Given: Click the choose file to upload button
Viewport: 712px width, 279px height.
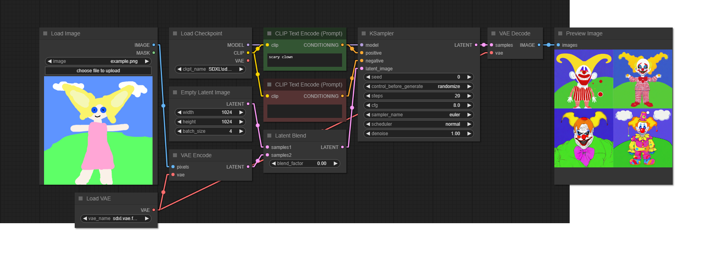Looking at the screenshot, I should coord(98,71).
